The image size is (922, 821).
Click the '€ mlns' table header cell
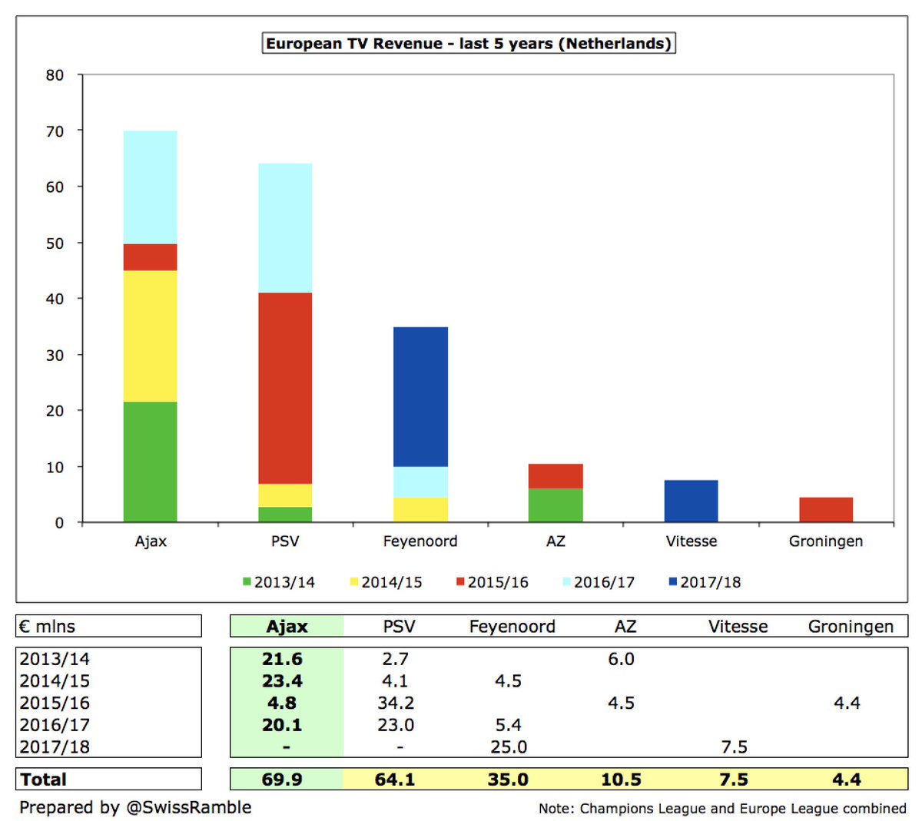pos(108,626)
